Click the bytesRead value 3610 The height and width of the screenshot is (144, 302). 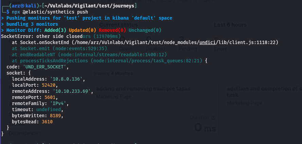pos(47,122)
